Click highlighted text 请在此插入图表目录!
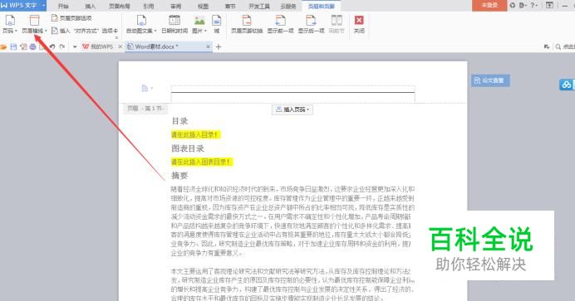 202,162
